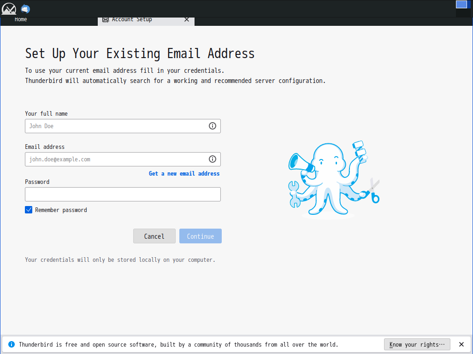Image resolution: width=473 pixels, height=354 pixels.
Task: Click the 'credentials will only be stored locally' text
Action: pyautogui.click(x=120, y=260)
